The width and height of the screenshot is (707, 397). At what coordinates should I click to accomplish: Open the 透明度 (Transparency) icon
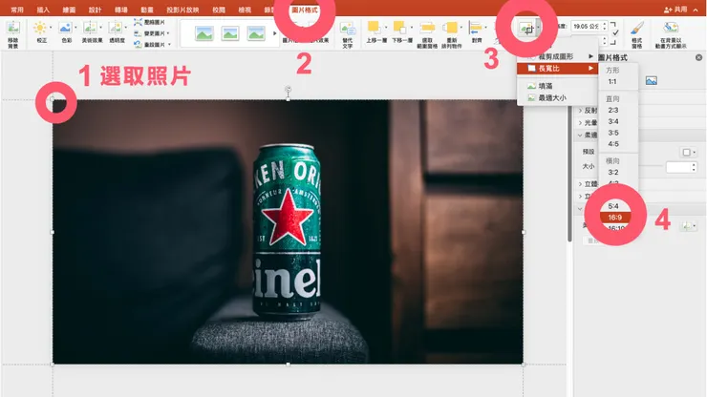116,29
